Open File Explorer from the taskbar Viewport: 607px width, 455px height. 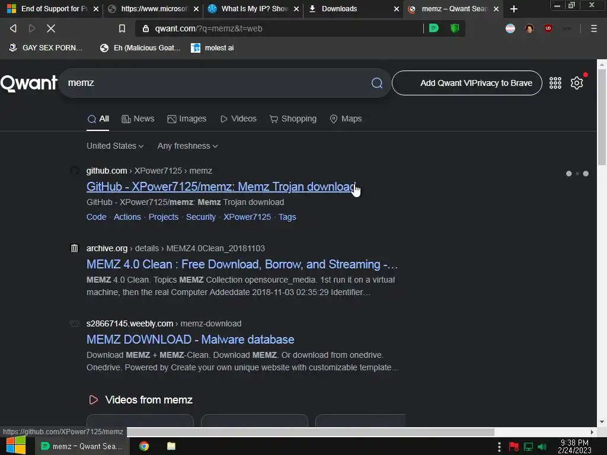pos(171,446)
